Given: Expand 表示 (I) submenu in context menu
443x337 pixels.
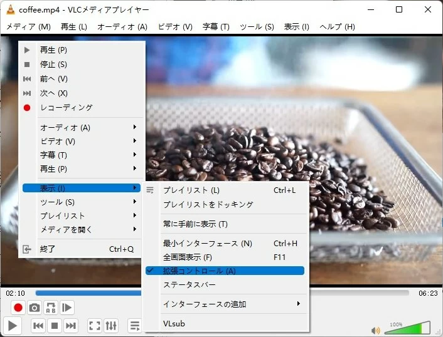Looking at the screenshot, I should coord(82,188).
